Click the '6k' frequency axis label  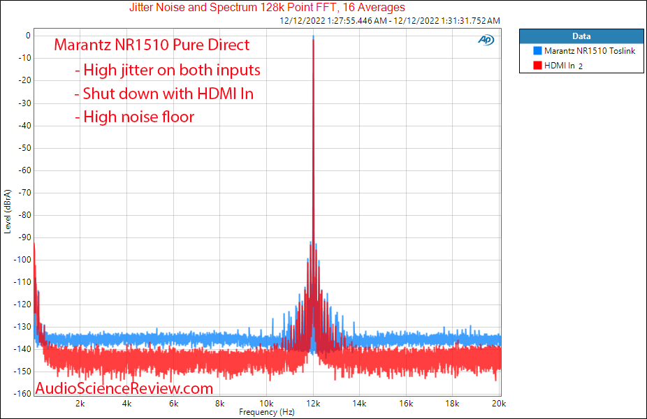click(173, 404)
